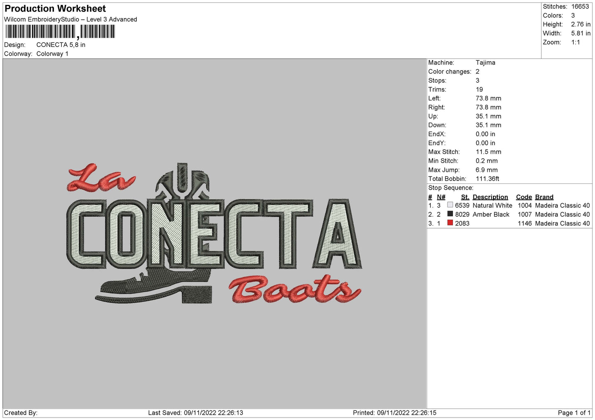
Task: Click the Natural White description text
Action: [492, 205]
